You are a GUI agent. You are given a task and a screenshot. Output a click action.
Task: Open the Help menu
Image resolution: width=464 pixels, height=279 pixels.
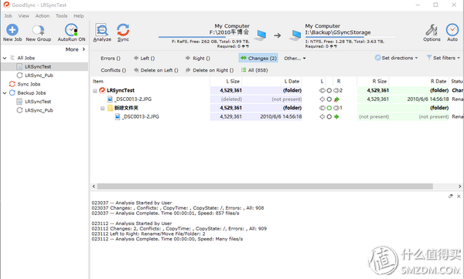78,16
